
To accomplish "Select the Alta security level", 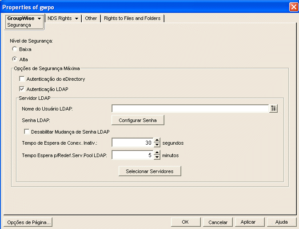I will (15, 59).
